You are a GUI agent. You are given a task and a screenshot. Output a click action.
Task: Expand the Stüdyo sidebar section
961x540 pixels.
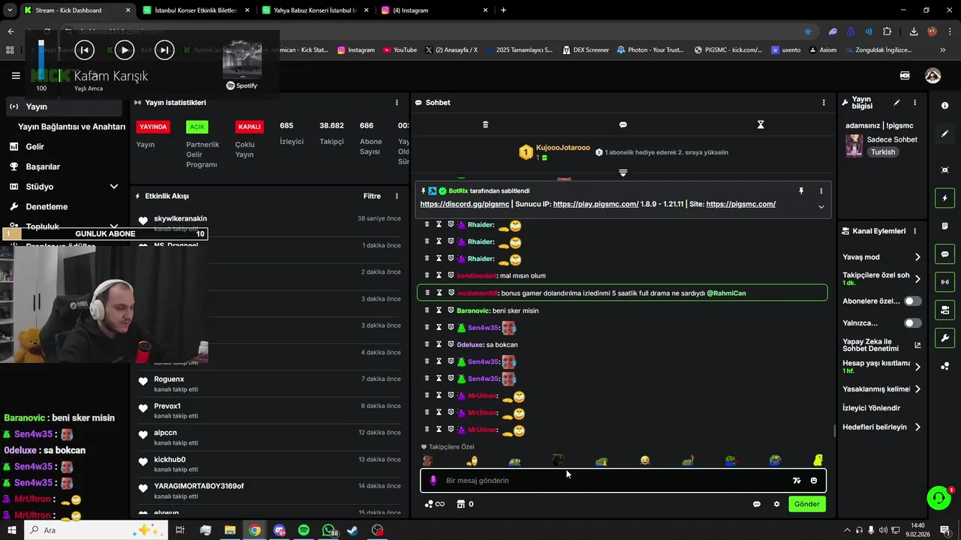114,187
